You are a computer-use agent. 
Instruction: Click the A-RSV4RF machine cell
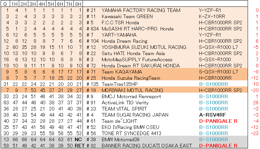click(x=213, y=115)
